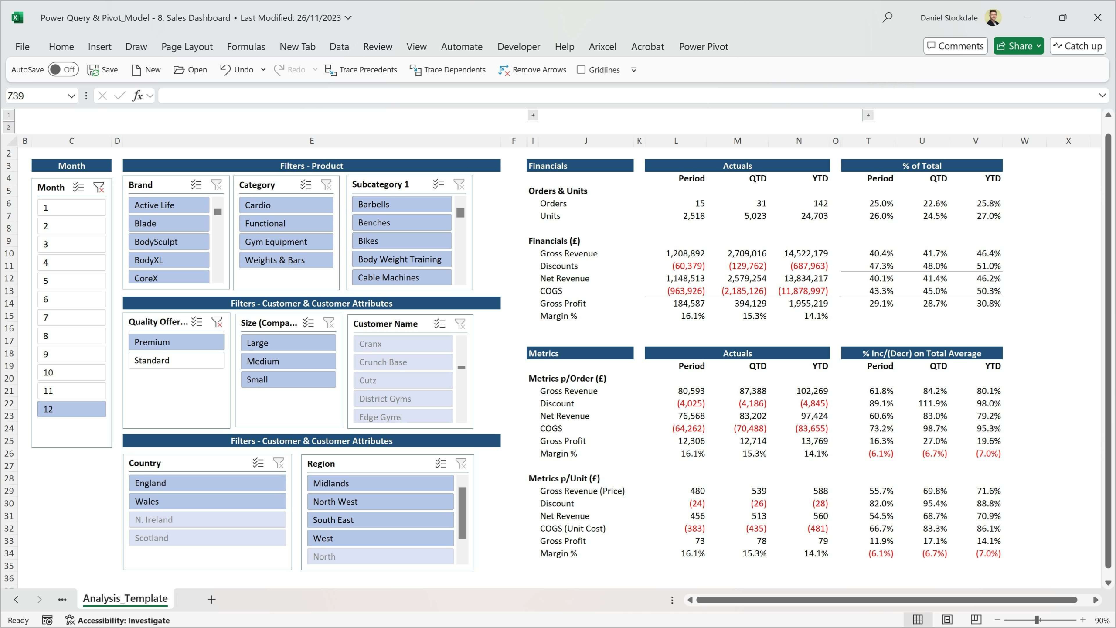Enable the Gridlines checkbox

pos(581,70)
